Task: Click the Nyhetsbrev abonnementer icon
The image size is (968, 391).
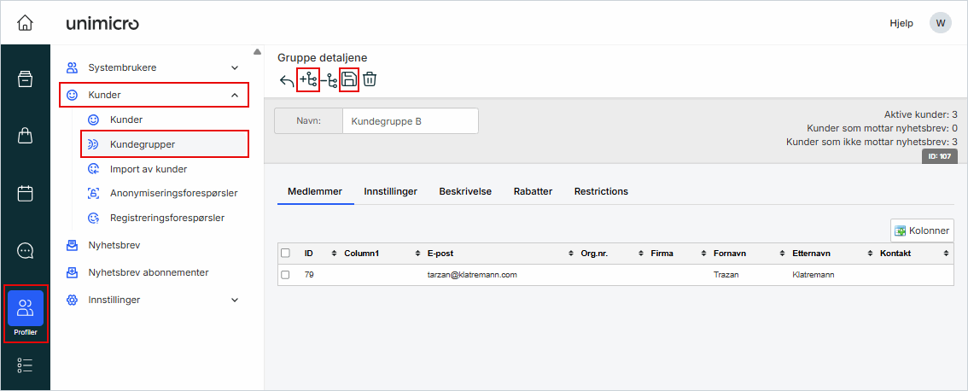Action: pyautogui.click(x=73, y=272)
